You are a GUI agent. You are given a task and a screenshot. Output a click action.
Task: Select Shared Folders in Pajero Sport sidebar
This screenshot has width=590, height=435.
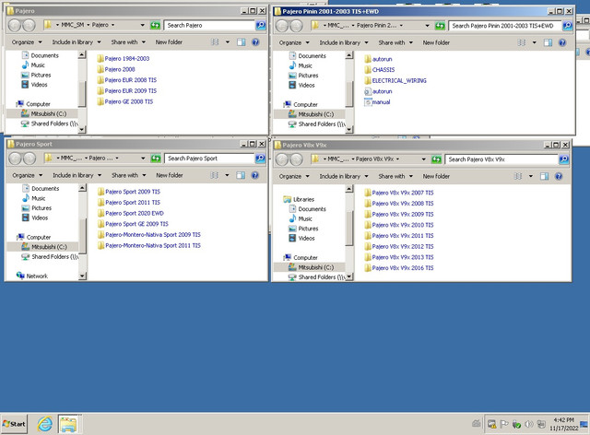(x=50, y=257)
